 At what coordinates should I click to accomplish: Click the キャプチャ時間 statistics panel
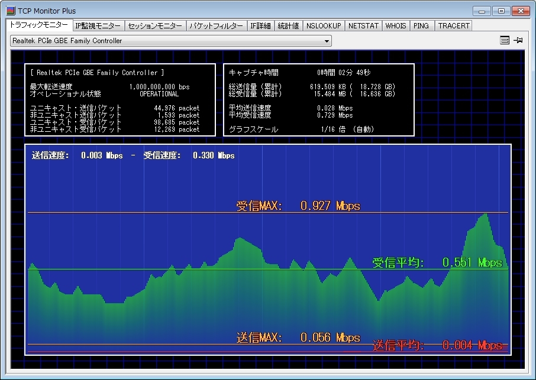(x=319, y=100)
